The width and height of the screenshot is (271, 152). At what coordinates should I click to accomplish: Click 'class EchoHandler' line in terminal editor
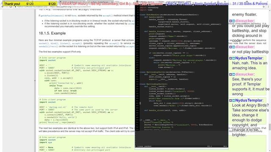tap(169, 15)
